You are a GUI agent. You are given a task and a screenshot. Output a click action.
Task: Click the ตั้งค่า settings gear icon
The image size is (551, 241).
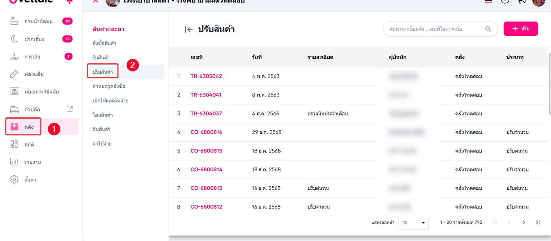pyautogui.click(x=15, y=180)
